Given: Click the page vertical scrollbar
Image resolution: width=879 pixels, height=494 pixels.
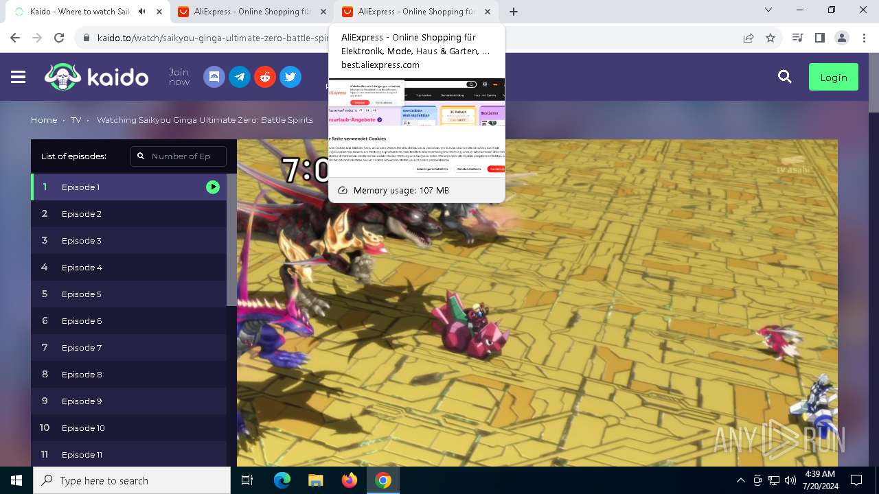Looking at the screenshot, I should (x=874, y=82).
